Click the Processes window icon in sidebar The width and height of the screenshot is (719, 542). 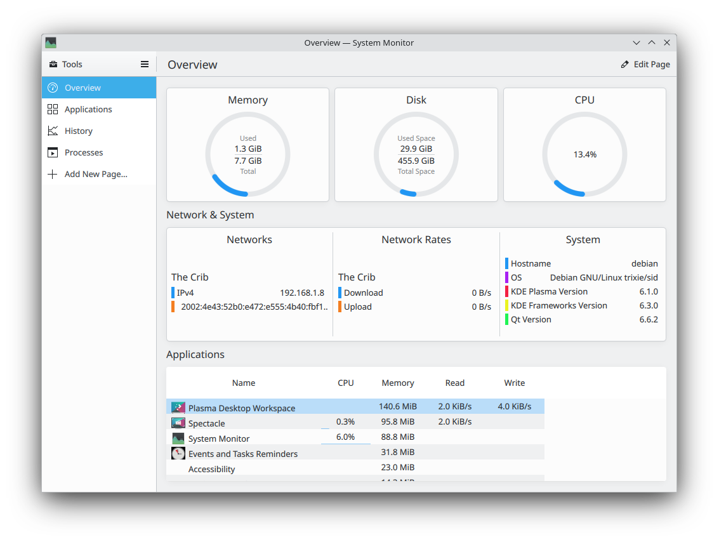click(53, 152)
